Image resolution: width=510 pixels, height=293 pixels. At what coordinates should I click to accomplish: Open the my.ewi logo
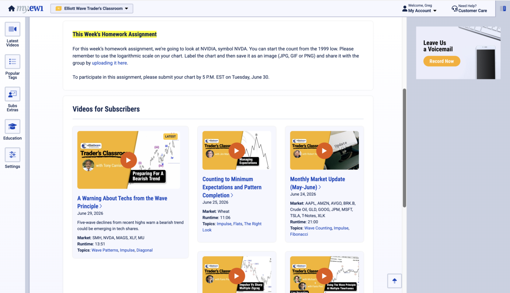pyautogui.click(x=30, y=8)
